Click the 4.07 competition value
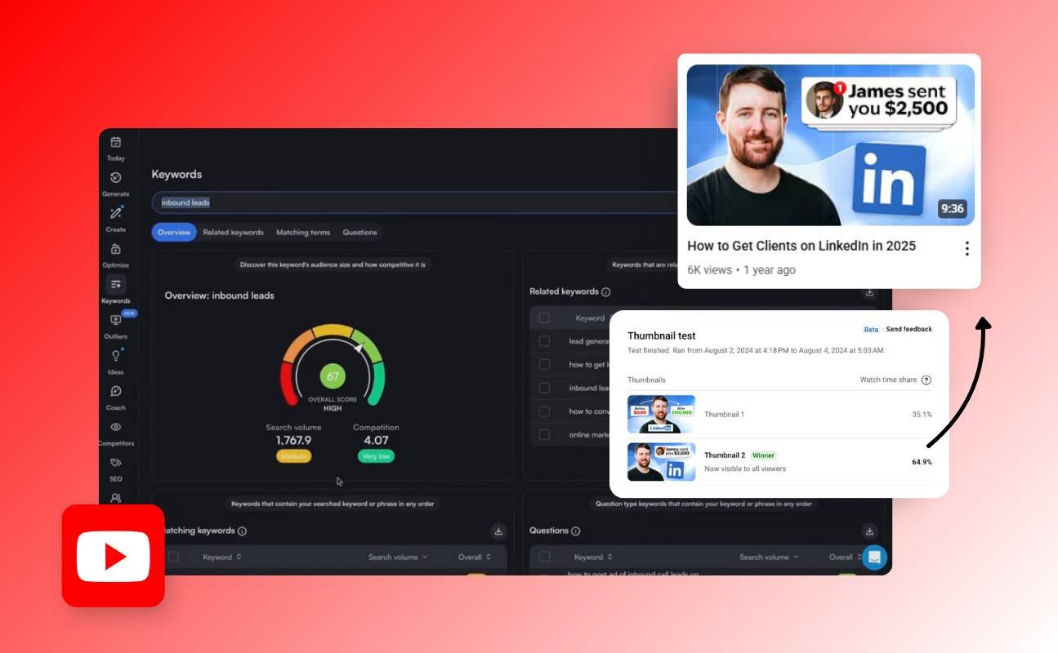Viewport: 1058px width, 653px height. pos(376,441)
